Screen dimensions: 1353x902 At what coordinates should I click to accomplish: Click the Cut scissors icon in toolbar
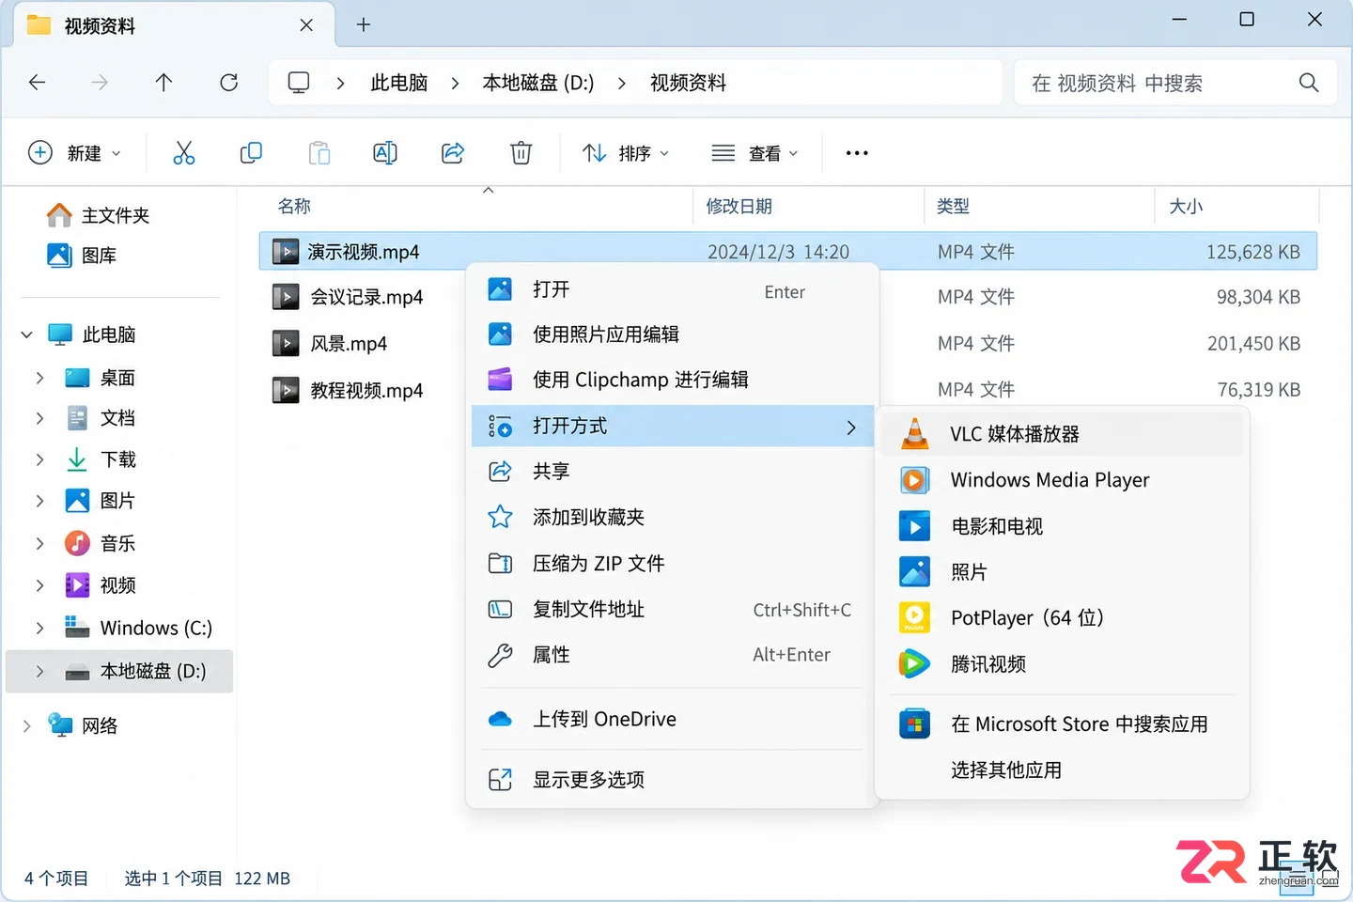point(184,153)
